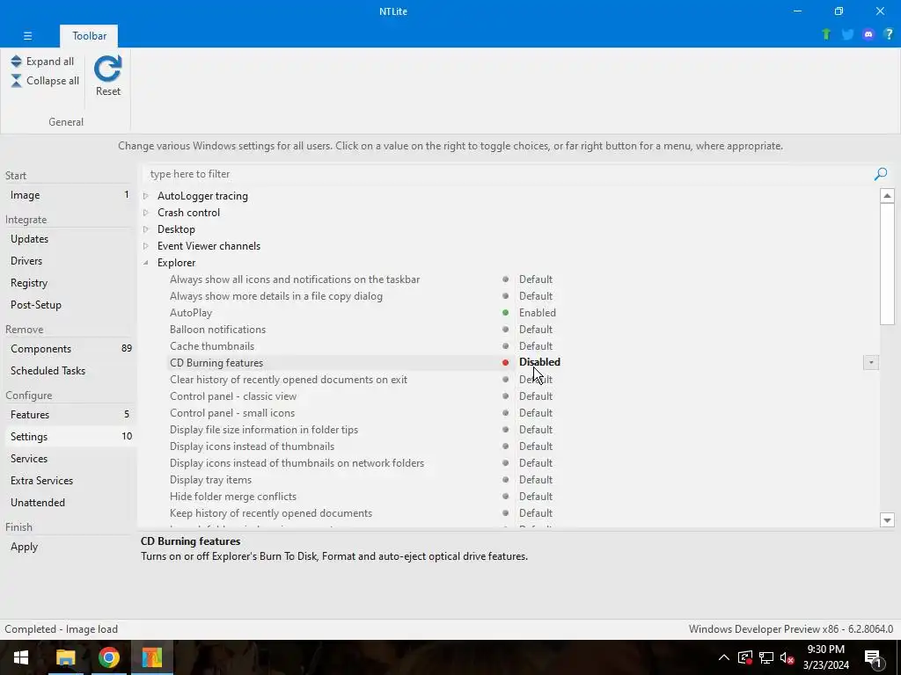Click the settings list scroll up arrow
Viewport: 901px width, 675px height.
887,196
